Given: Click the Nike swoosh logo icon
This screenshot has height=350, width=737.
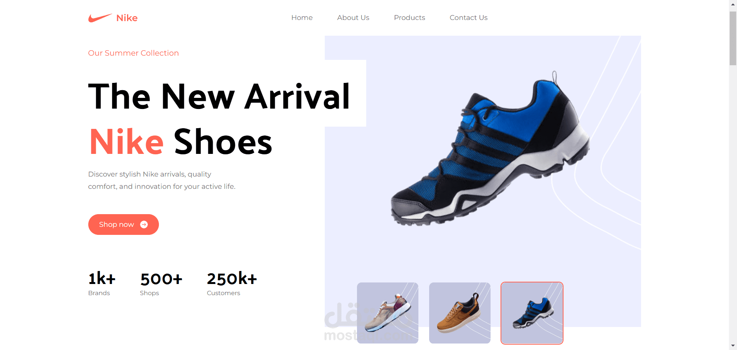Looking at the screenshot, I should click(100, 18).
